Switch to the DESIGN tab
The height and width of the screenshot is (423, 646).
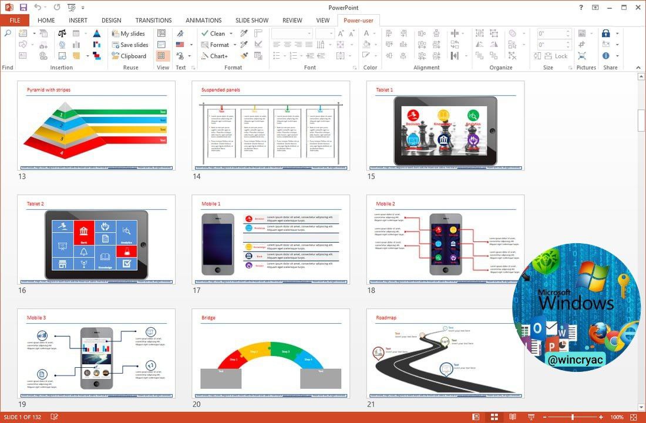click(x=111, y=20)
